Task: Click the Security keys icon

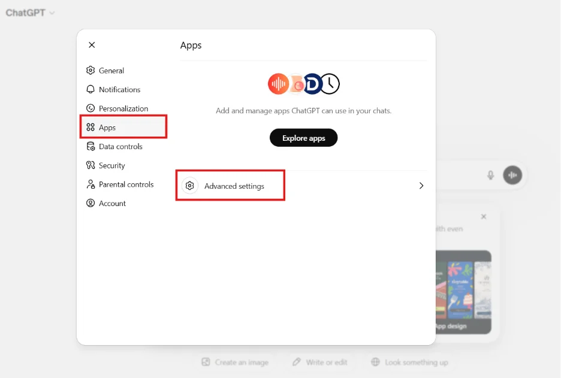Action: (x=91, y=165)
